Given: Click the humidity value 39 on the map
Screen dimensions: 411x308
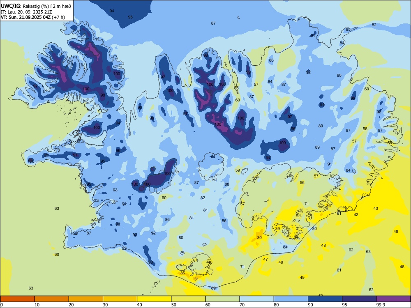Looking at the screenshot, I should [277, 228].
